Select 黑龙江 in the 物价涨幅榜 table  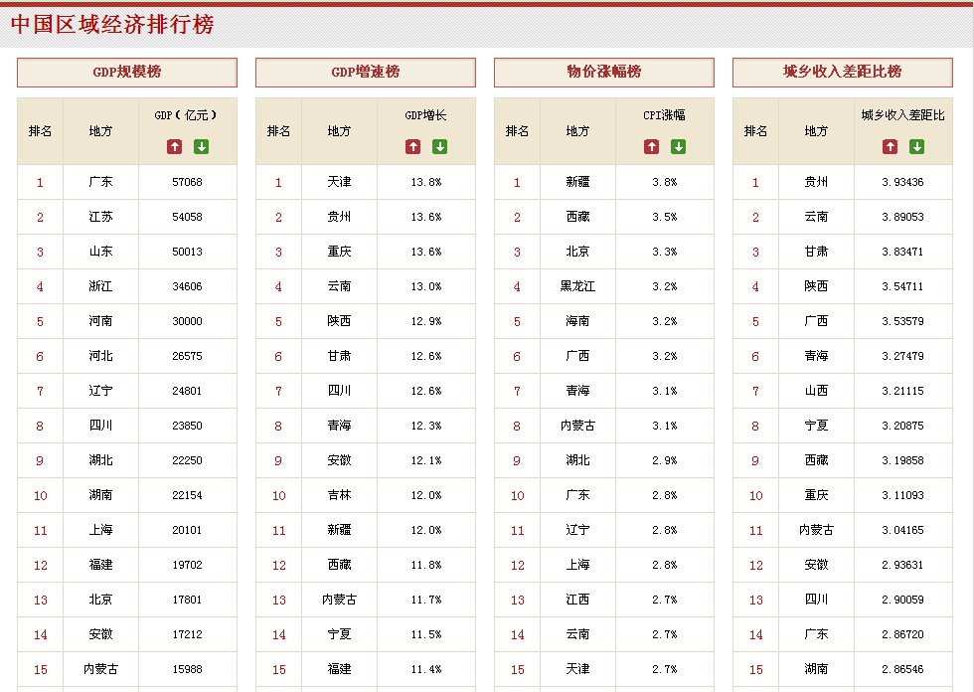click(x=577, y=286)
